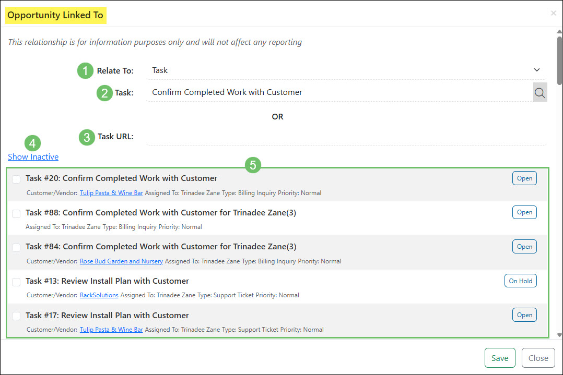Tick the checkbox for Task #13
Screen dimensions: 563x375
[16, 282]
